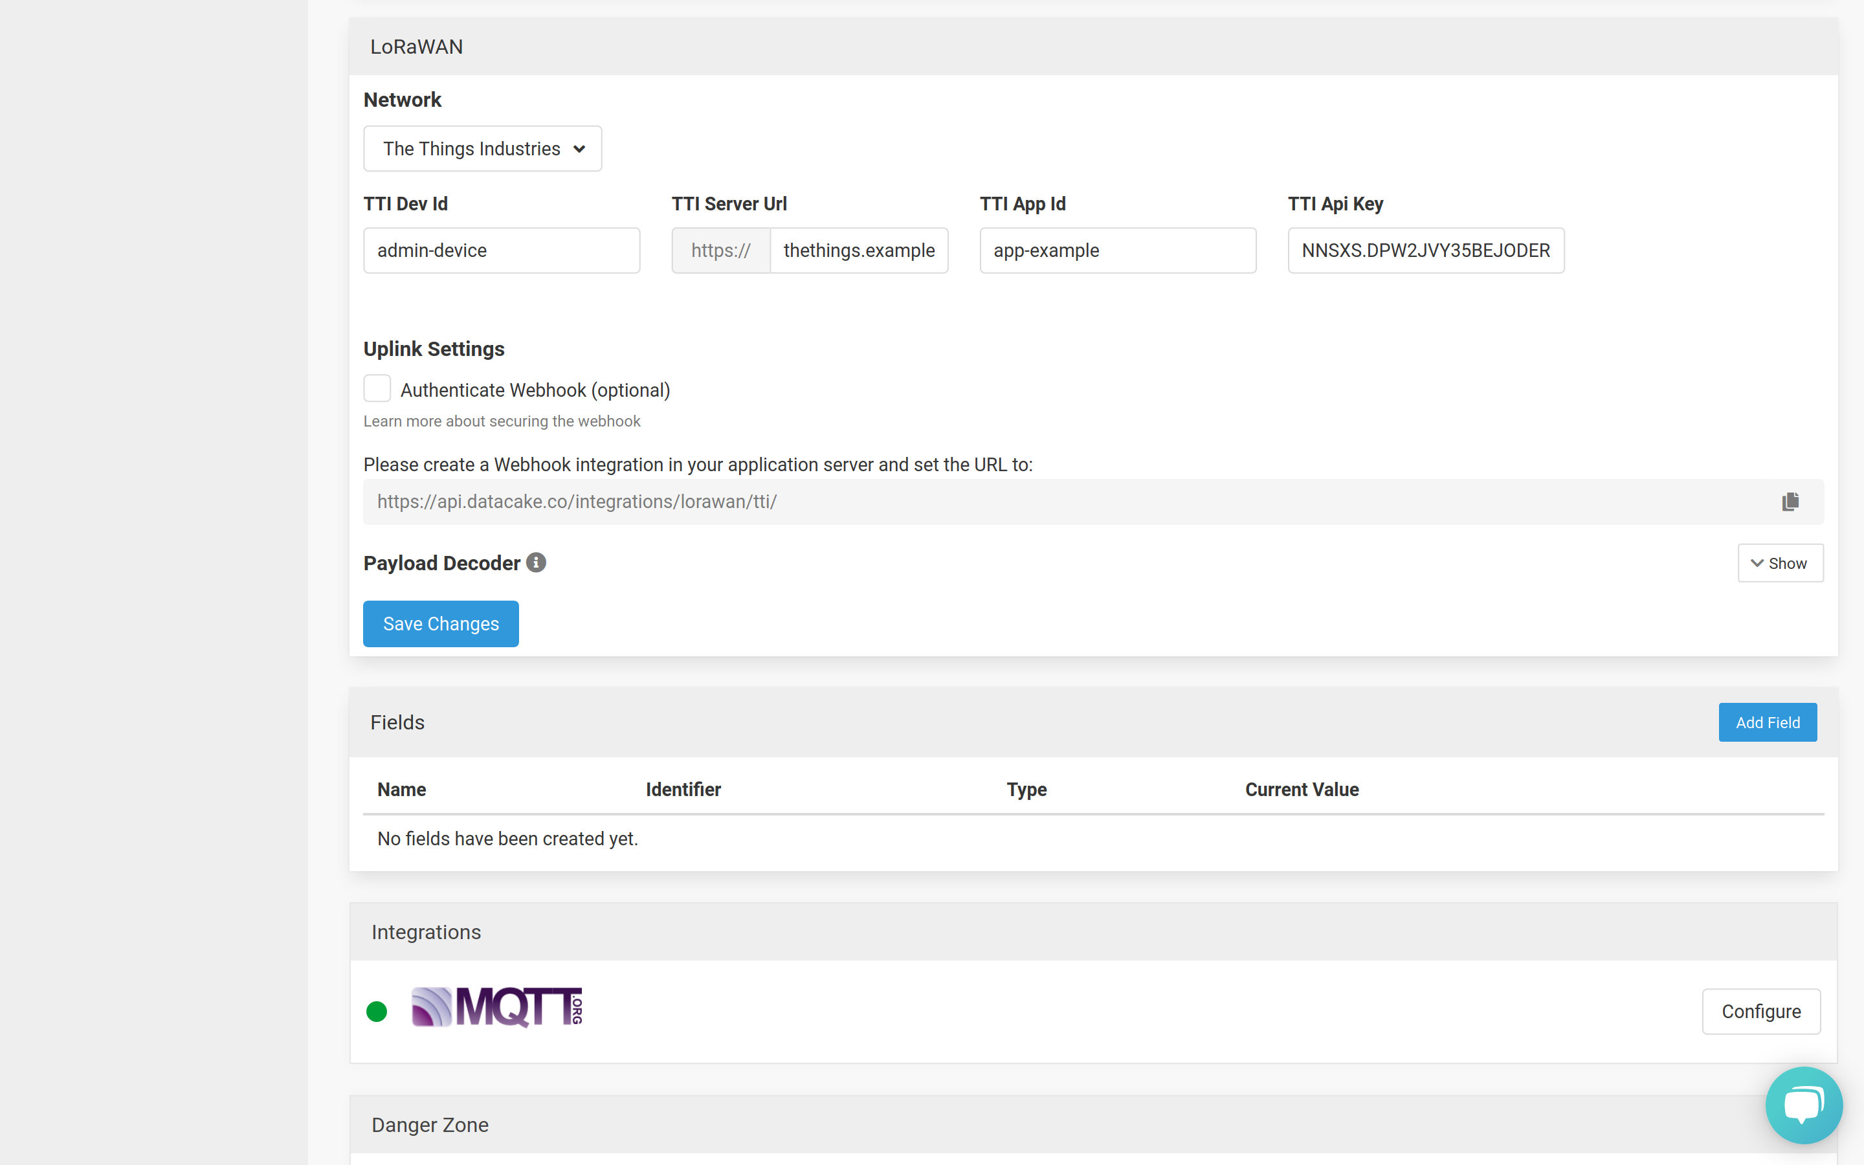1864x1165 pixels.
Task: Click the Network dropdown arrow
Action: tap(580, 149)
